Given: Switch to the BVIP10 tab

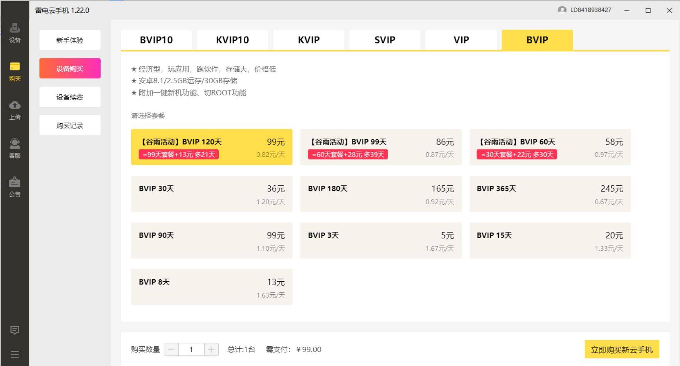Looking at the screenshot, I should [x=156, y=40].
